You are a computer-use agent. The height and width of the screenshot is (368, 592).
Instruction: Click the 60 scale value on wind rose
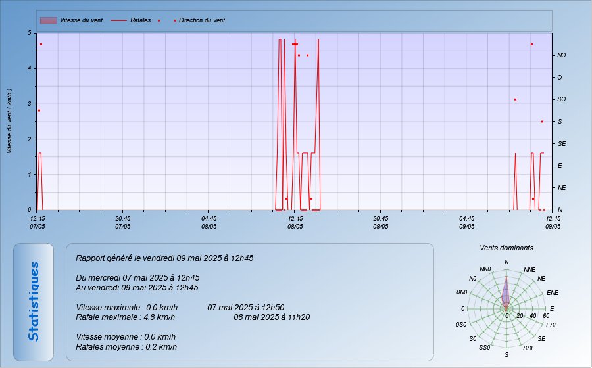(x=546, y=316)
